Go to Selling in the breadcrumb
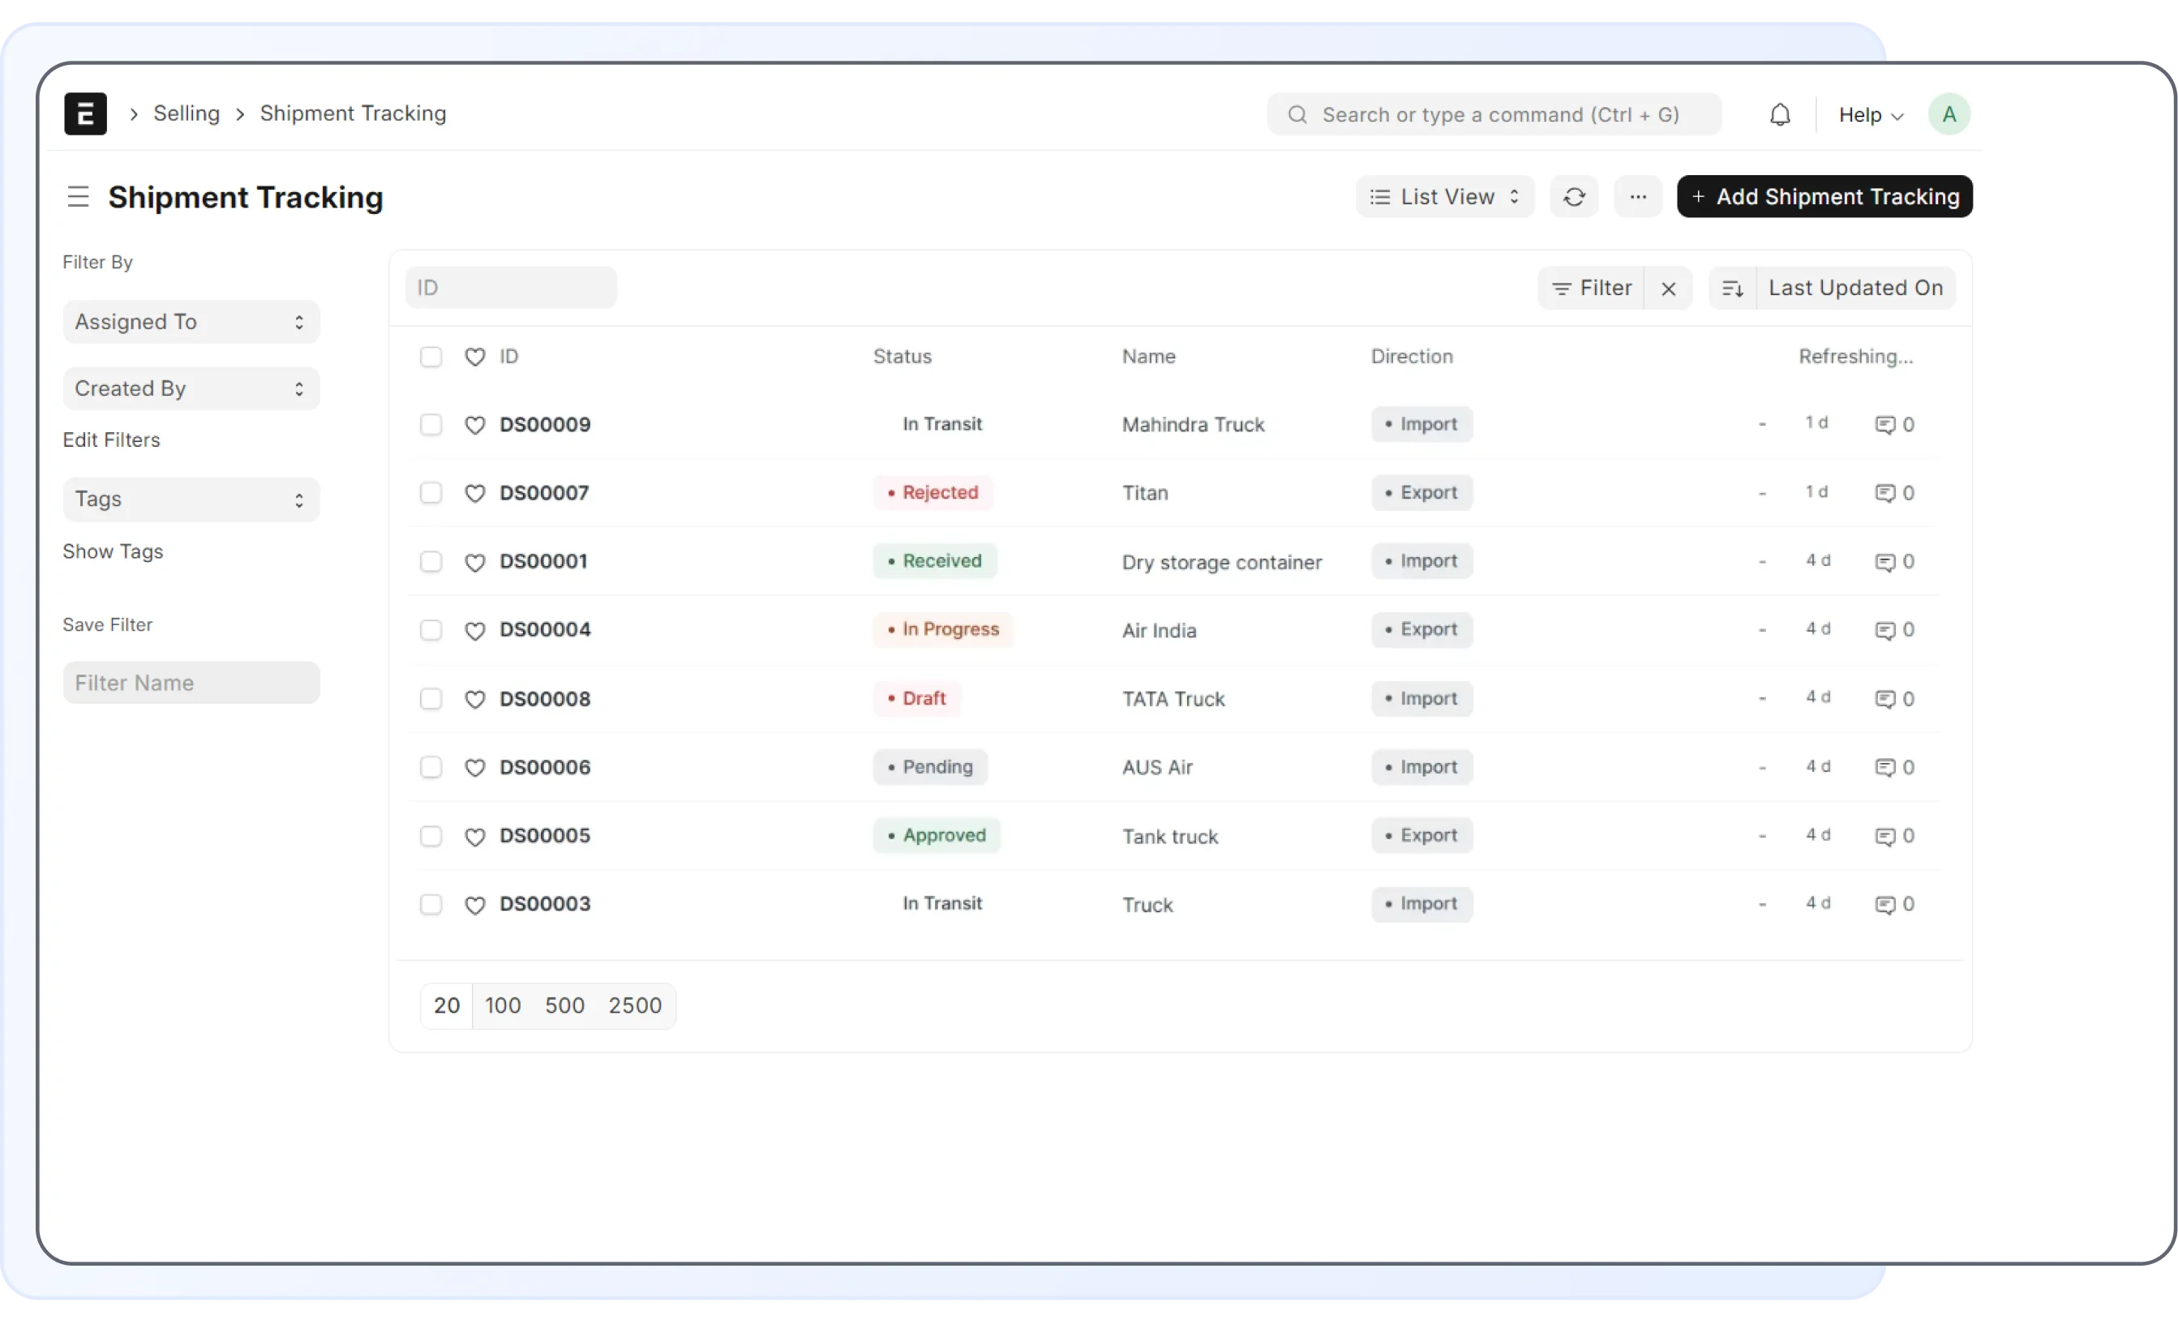The width and height of the screenshot is (2178, 1320). pyautogui.click(x=187, y=114)
